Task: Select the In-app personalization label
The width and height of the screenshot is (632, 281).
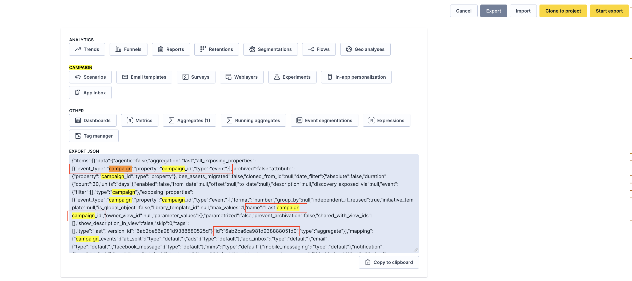Action: [361, 77]
